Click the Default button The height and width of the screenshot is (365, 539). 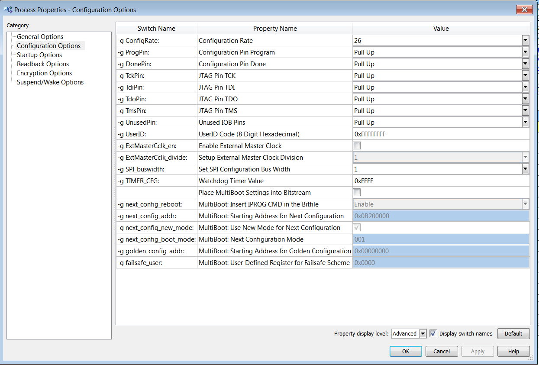pyautogui.click(x=513, y=333)
